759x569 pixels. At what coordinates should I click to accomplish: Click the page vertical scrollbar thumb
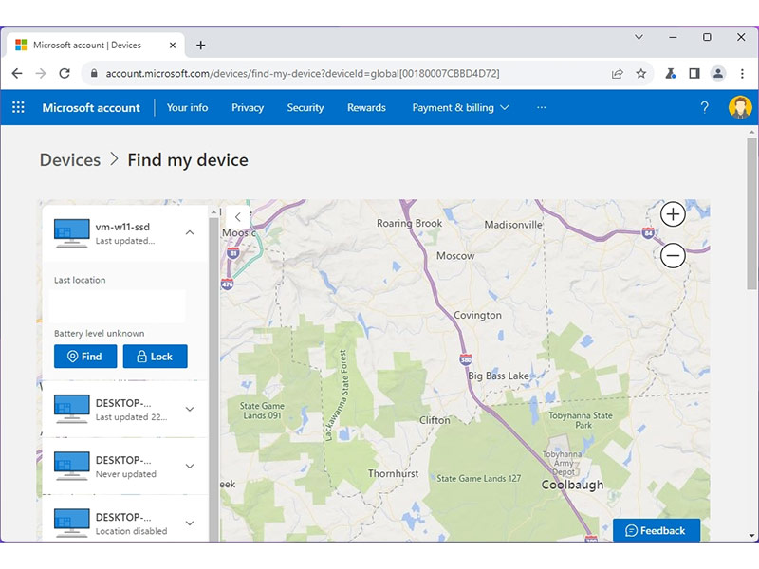click(x=751, y=212)
